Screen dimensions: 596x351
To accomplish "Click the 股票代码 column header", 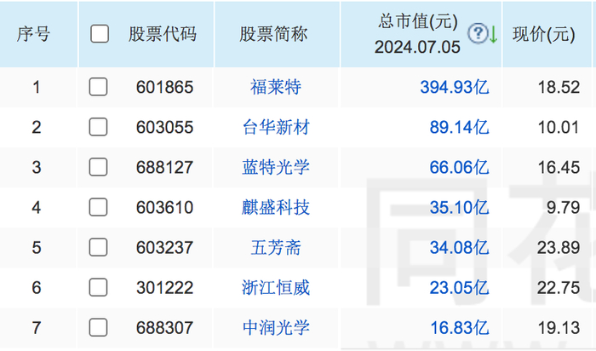I will 163,34.
